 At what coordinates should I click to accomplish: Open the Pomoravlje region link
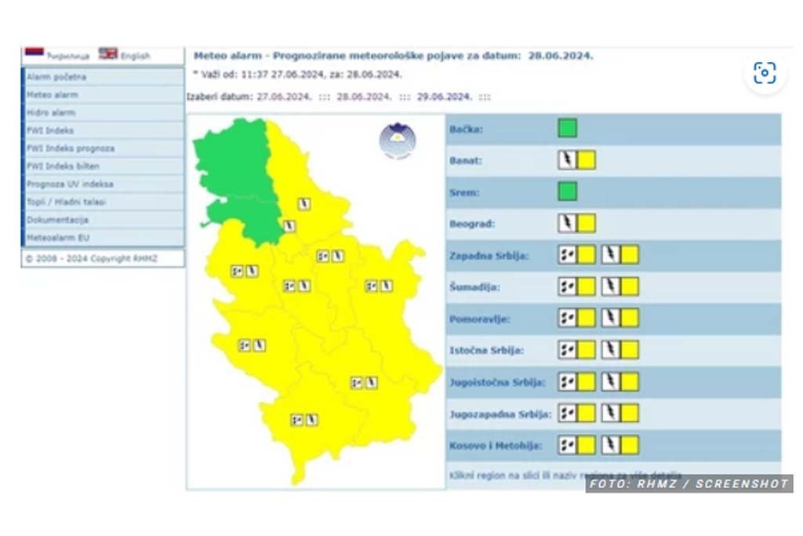[x=479, y=319]
